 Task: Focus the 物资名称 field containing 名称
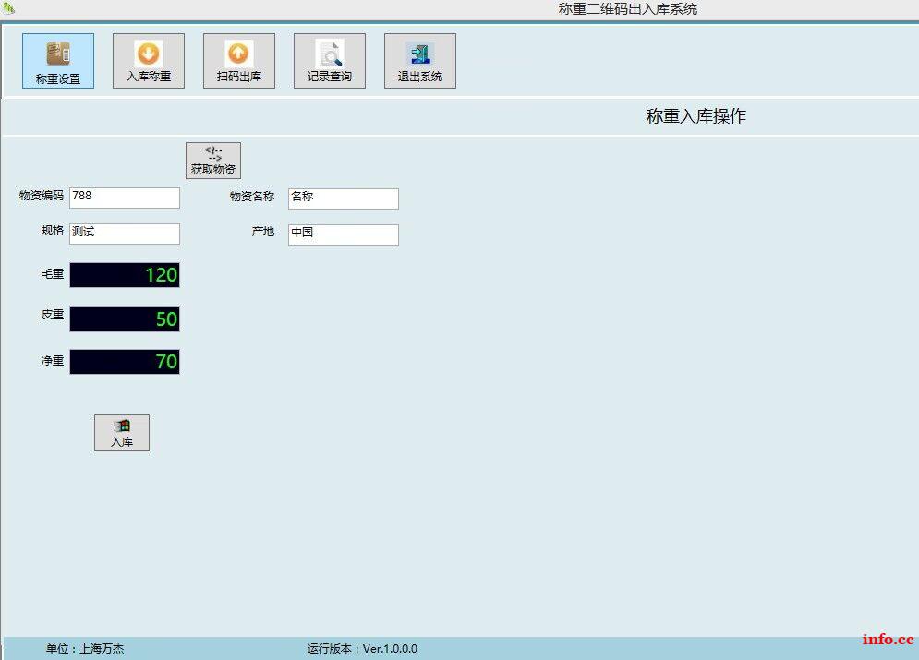344,198
